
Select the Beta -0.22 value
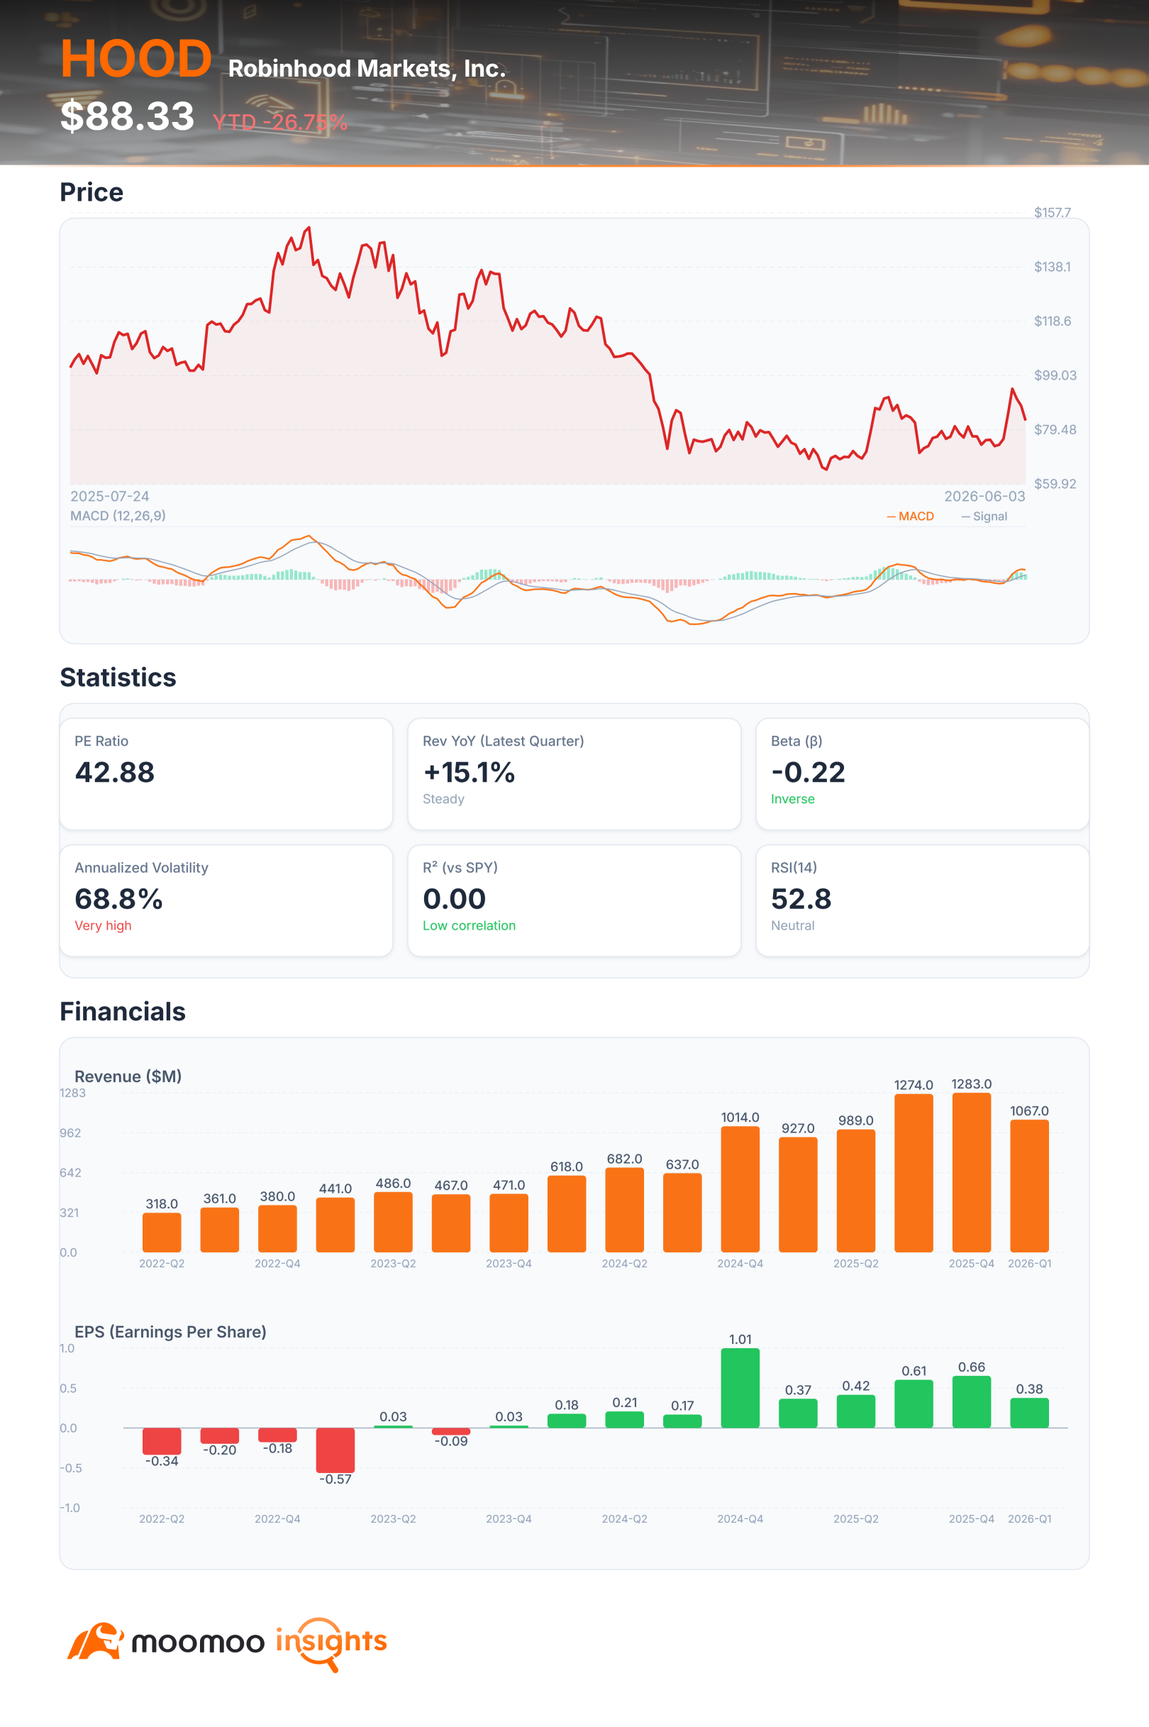pos(809,773)
